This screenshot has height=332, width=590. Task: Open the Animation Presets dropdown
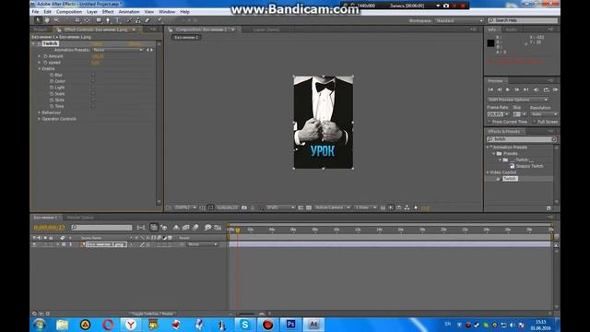118,50
